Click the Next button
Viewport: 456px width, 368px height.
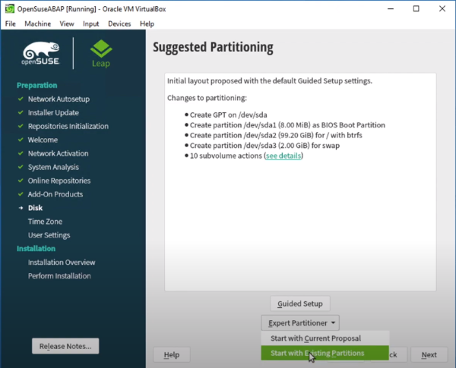429,354
